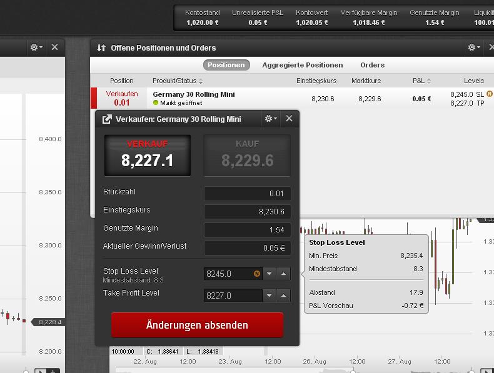494x373 pixels.
Task: Close the Verkaufen Germany 30 dialog
Action: tap(289, 119)
